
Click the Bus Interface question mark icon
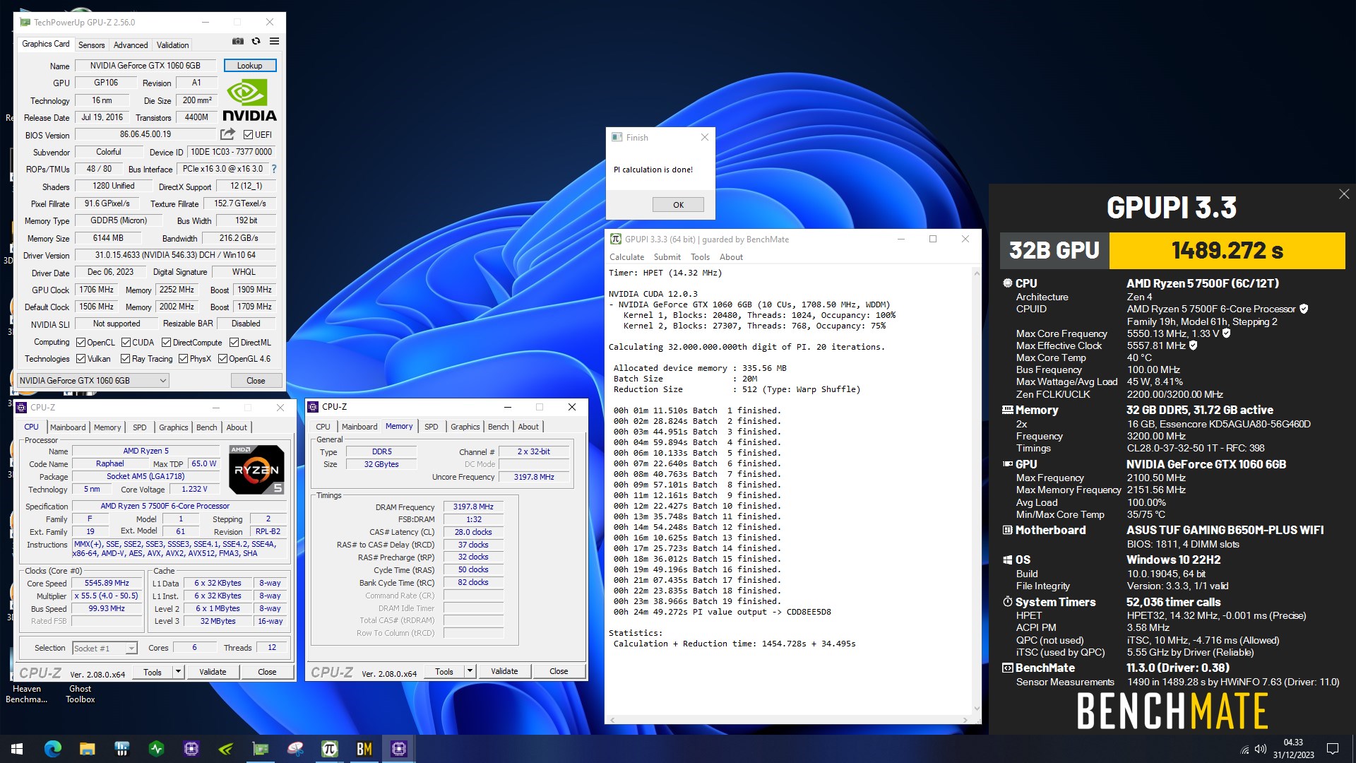[274, 169]
